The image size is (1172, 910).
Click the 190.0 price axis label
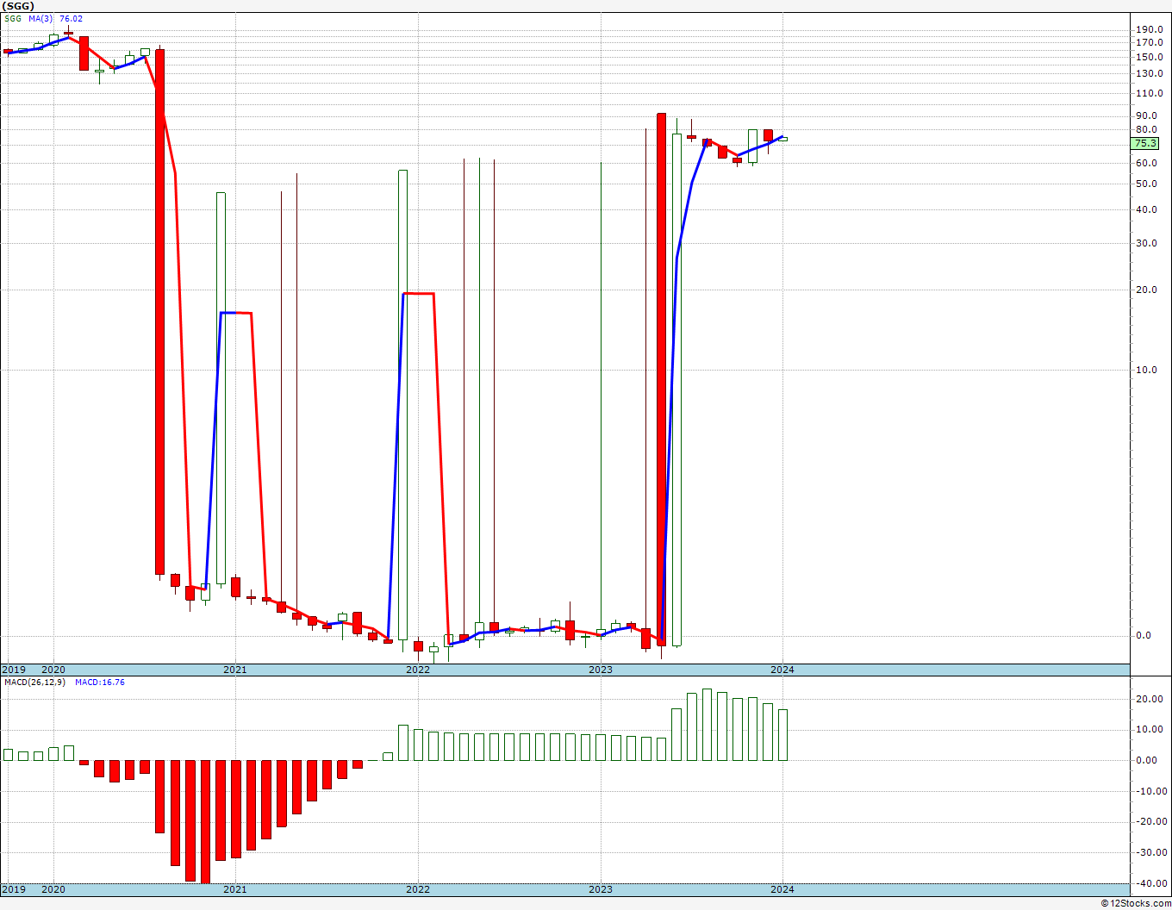(1149, 29)
